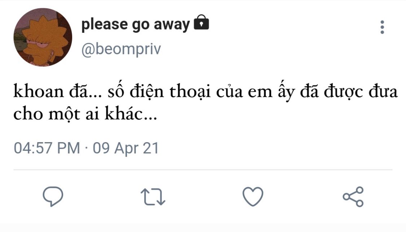This screenshot has height=232, width=406.
Task: Open the three-dot more options menu
Action: (382, 27)
